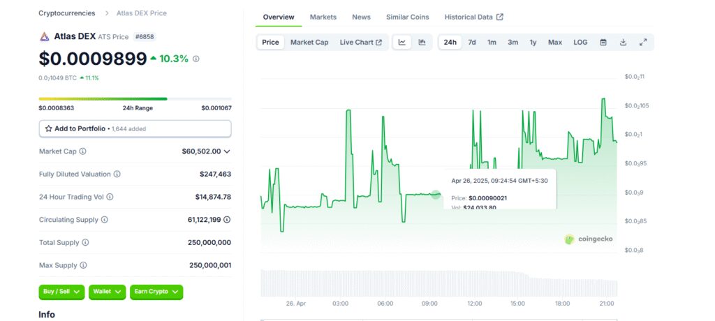This screenshot has width=715, height=321.
Task: Click the star icon in Add to Portfolio
Action: point(49,129)
